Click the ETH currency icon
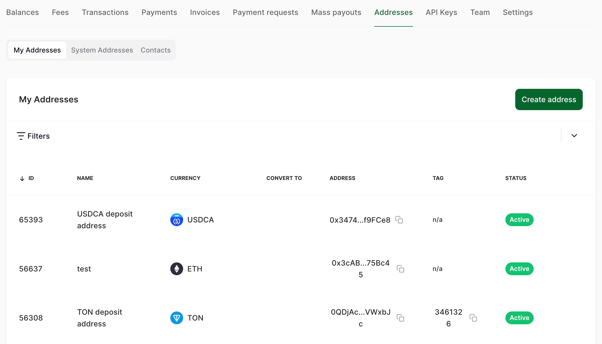This screenshot has height=344, width=602. point(177,269)
